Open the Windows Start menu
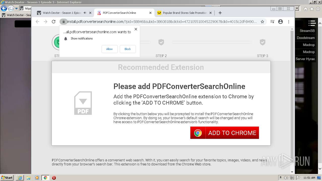Image resolution: width=322 pixels, height=181 pixels. (x=7, y=177)
